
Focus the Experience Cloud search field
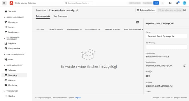click(78, 3)
